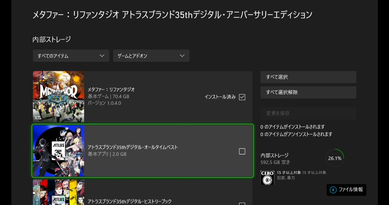Click the ATLUS 35 logo on オールタイムベスト art

point(58,150)
